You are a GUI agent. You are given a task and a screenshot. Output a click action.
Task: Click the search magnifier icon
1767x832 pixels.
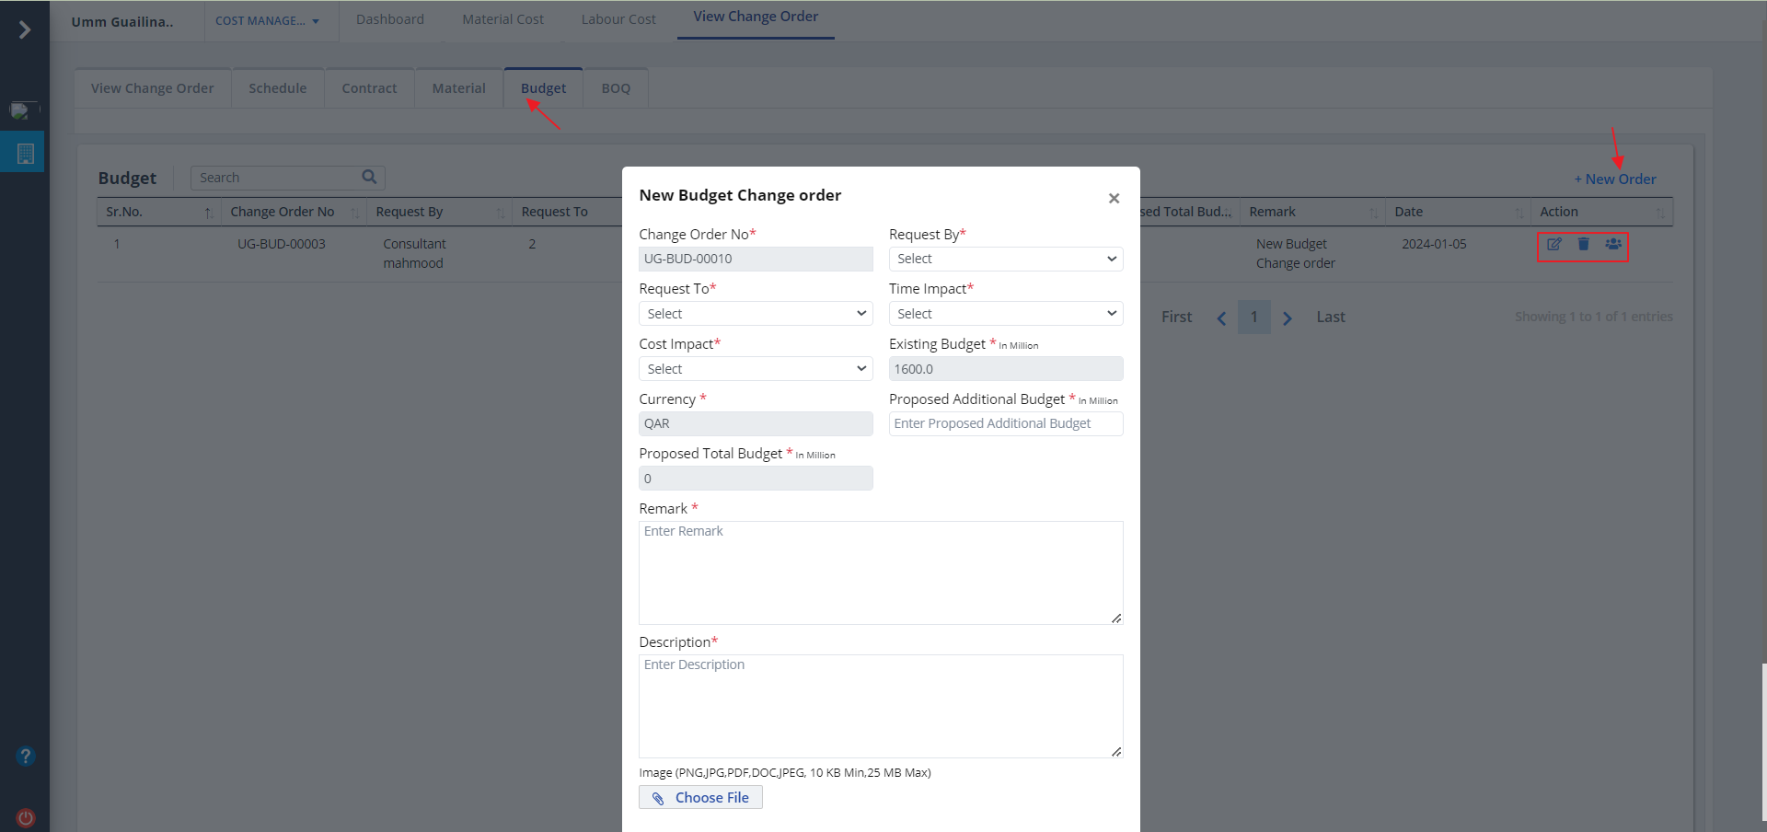tap(369, 178)
